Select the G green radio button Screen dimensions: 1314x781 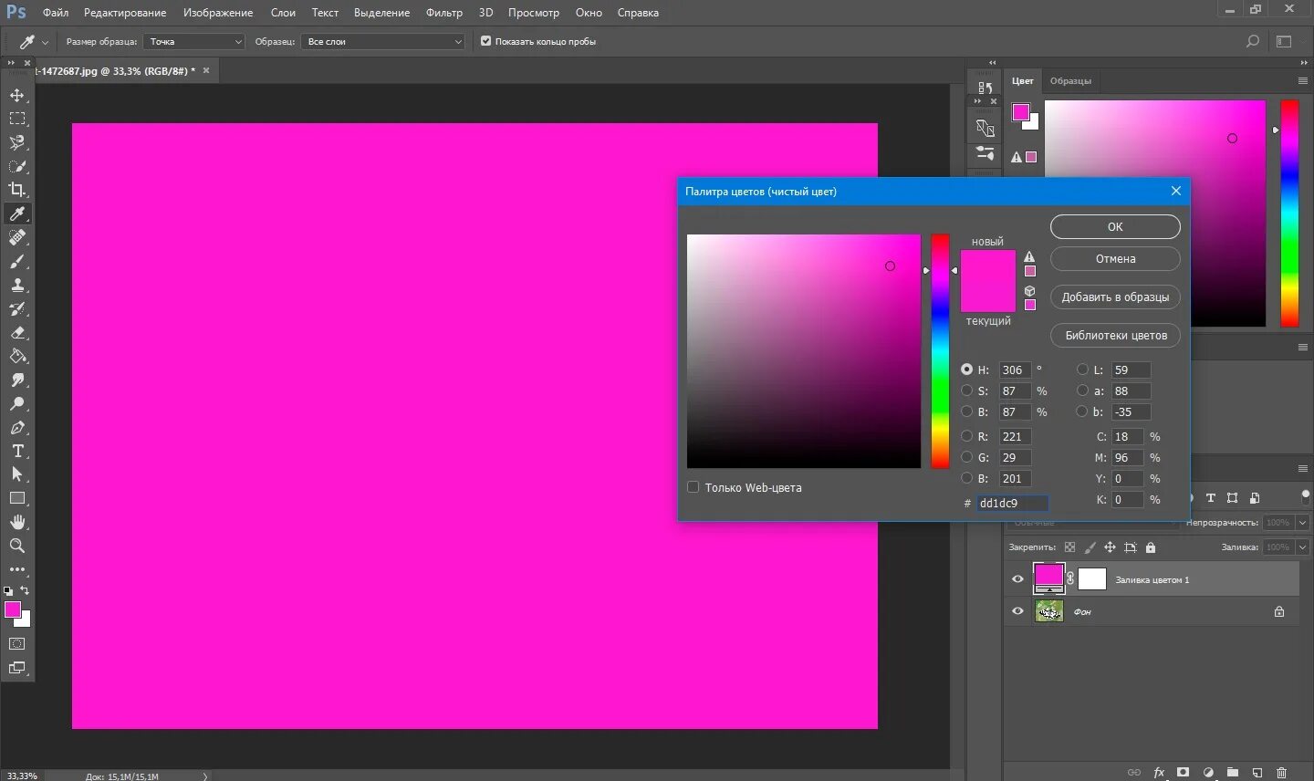966,457
